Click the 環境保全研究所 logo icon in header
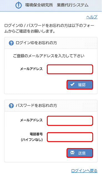This screenshot has width=102, height=176. point(19,5)
